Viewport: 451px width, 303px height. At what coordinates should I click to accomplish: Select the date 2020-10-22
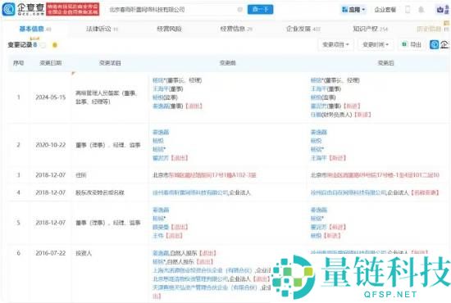pyautogui.click(x=51, y=145)
